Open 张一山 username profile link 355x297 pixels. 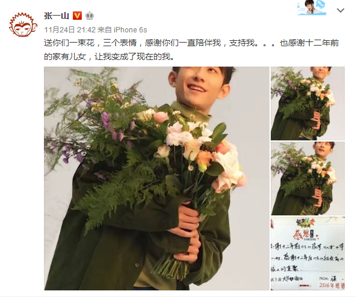tap(57, 16)
